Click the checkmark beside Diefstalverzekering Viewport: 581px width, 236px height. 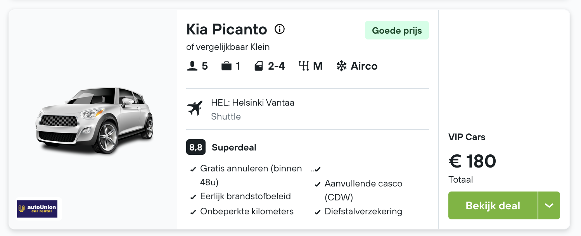point(317,212)
